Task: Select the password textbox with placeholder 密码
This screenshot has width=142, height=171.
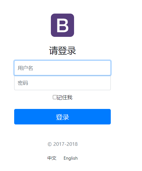Action: 62,83
